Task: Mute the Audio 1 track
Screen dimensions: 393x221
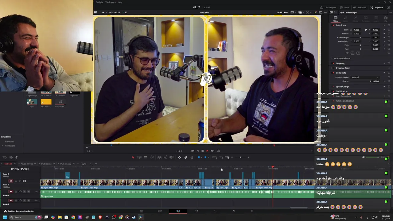Action: (29, 192)
